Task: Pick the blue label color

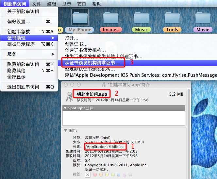Action: (119, 175)
